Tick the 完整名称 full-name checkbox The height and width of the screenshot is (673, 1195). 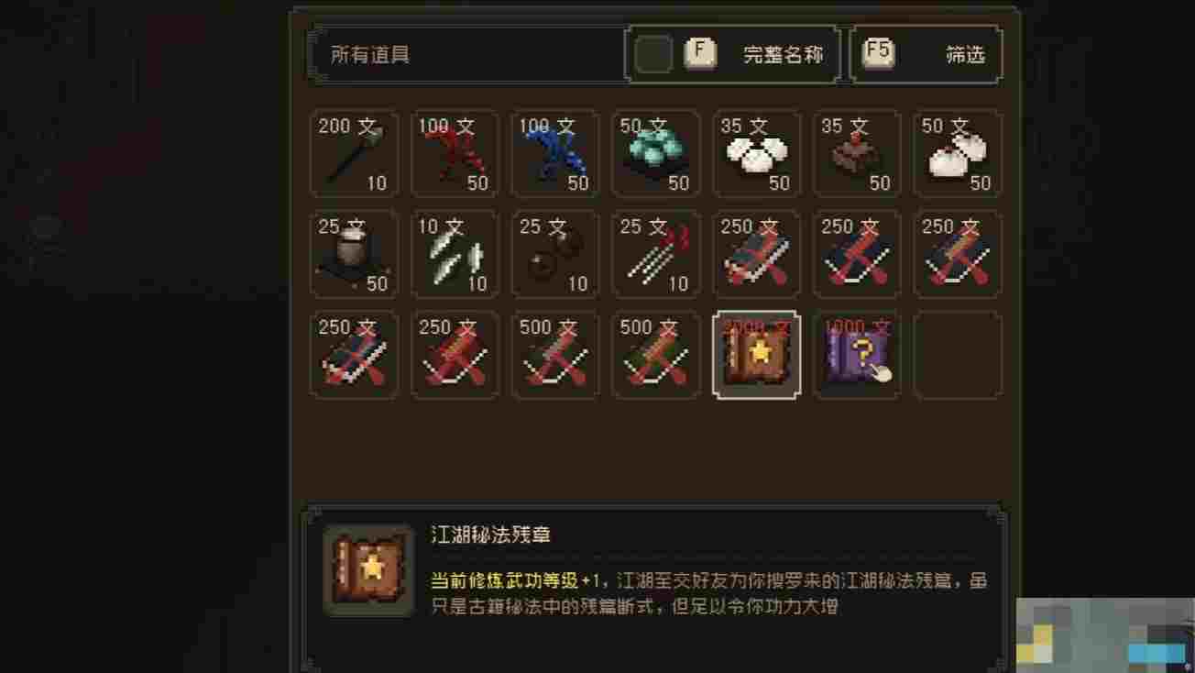(x=653, y=54)
